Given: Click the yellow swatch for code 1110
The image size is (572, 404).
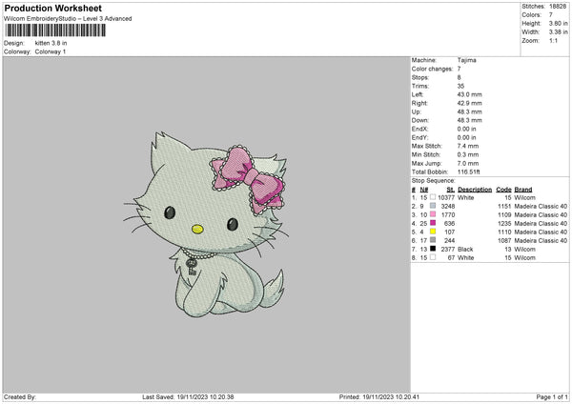Looking at the screenshot, I should [433, 232].
